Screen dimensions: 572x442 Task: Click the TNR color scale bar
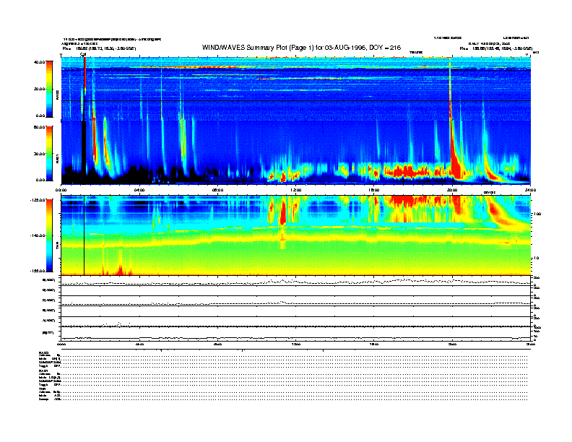(49, 235)
